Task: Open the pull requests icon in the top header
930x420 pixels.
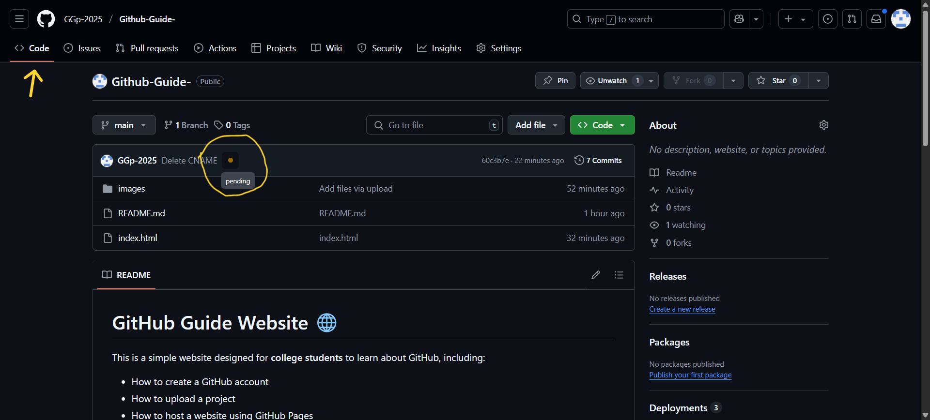Action: pyautogui.click(x=852, y=19)
